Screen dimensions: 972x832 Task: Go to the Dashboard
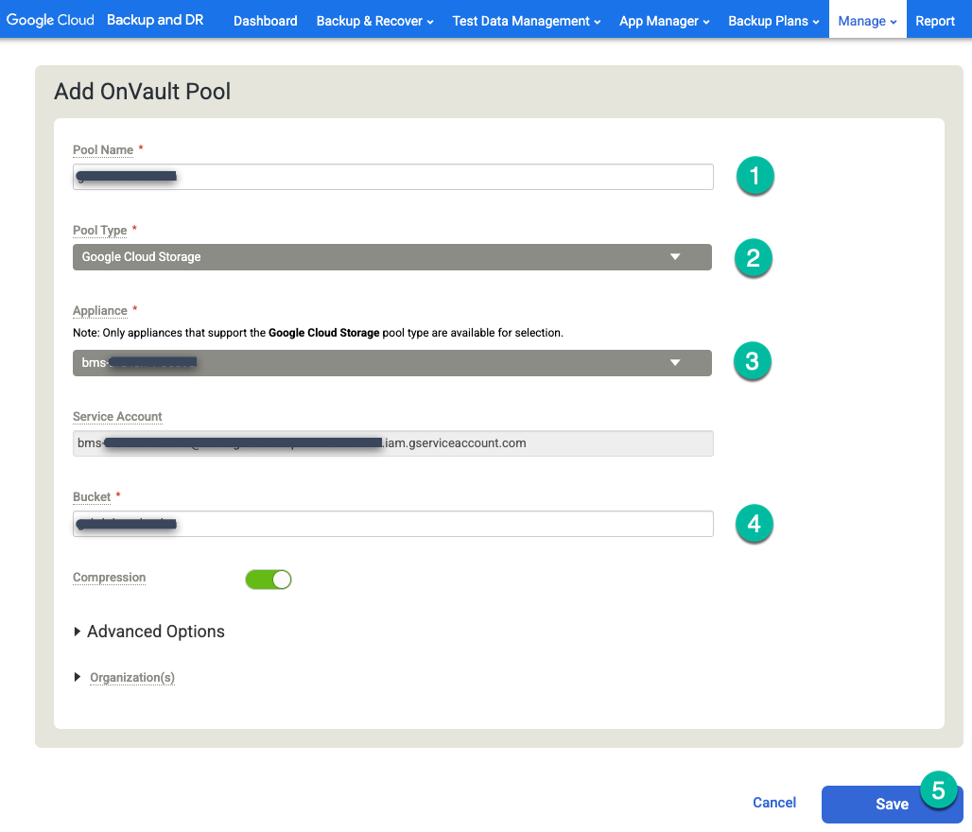[265, 20]
